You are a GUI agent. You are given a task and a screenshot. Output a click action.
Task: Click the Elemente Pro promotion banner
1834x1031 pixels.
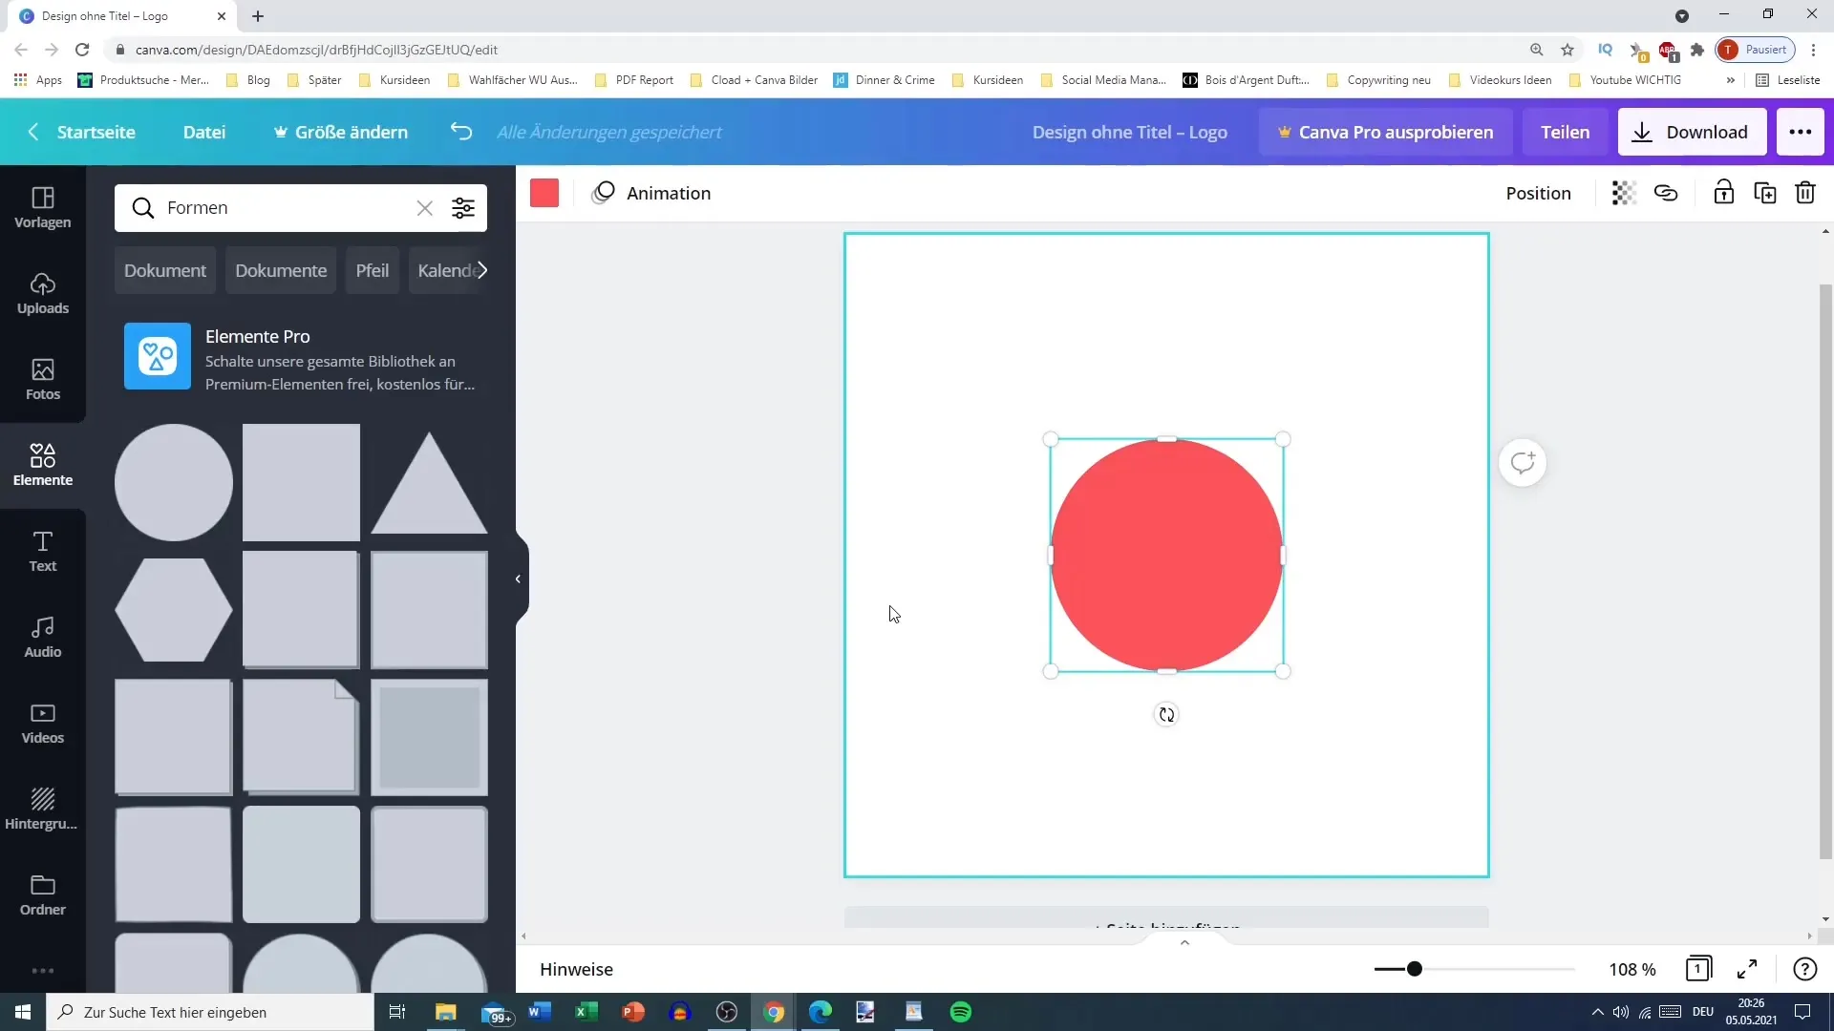point(301,358)
